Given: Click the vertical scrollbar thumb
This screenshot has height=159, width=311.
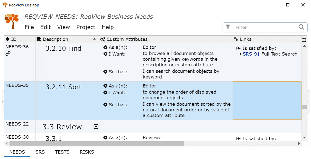Looking at the screenshot, I should [304, 107].
